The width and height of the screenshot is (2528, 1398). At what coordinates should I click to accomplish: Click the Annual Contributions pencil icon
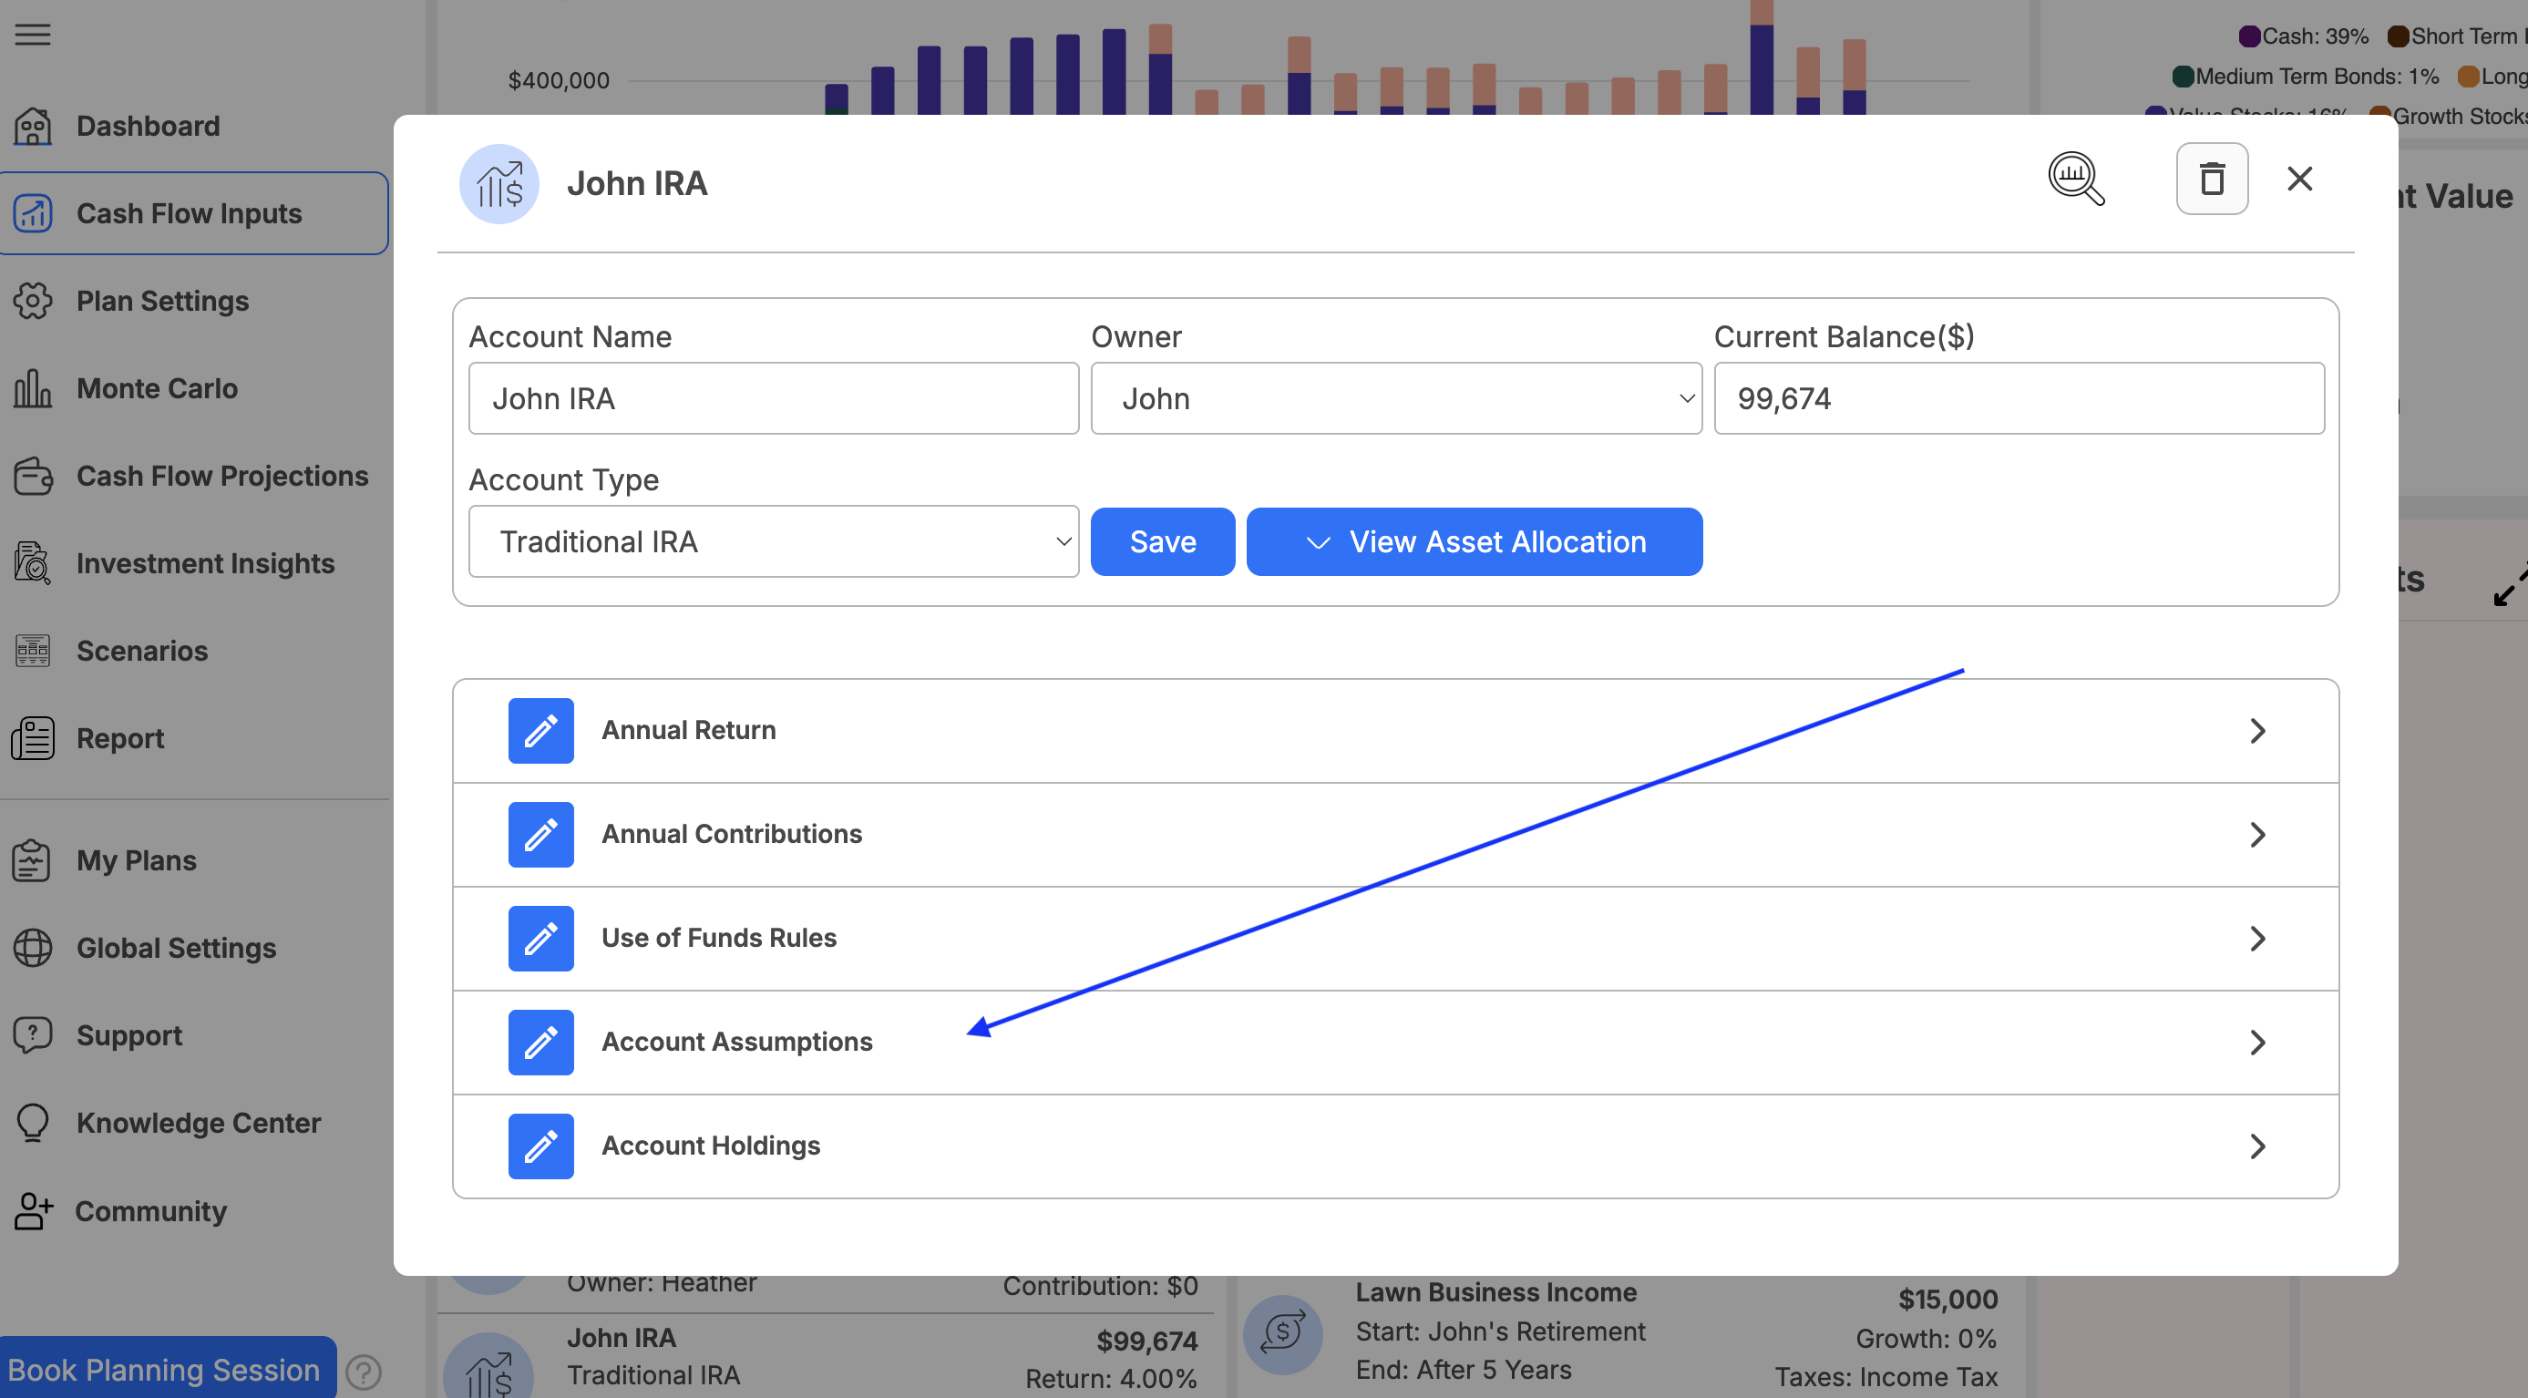point(540,835)
